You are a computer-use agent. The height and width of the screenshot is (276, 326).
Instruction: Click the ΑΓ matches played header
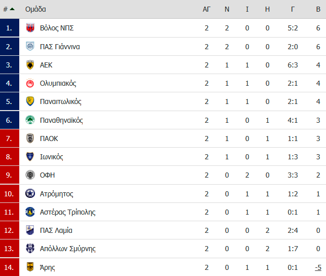point(206,9)
